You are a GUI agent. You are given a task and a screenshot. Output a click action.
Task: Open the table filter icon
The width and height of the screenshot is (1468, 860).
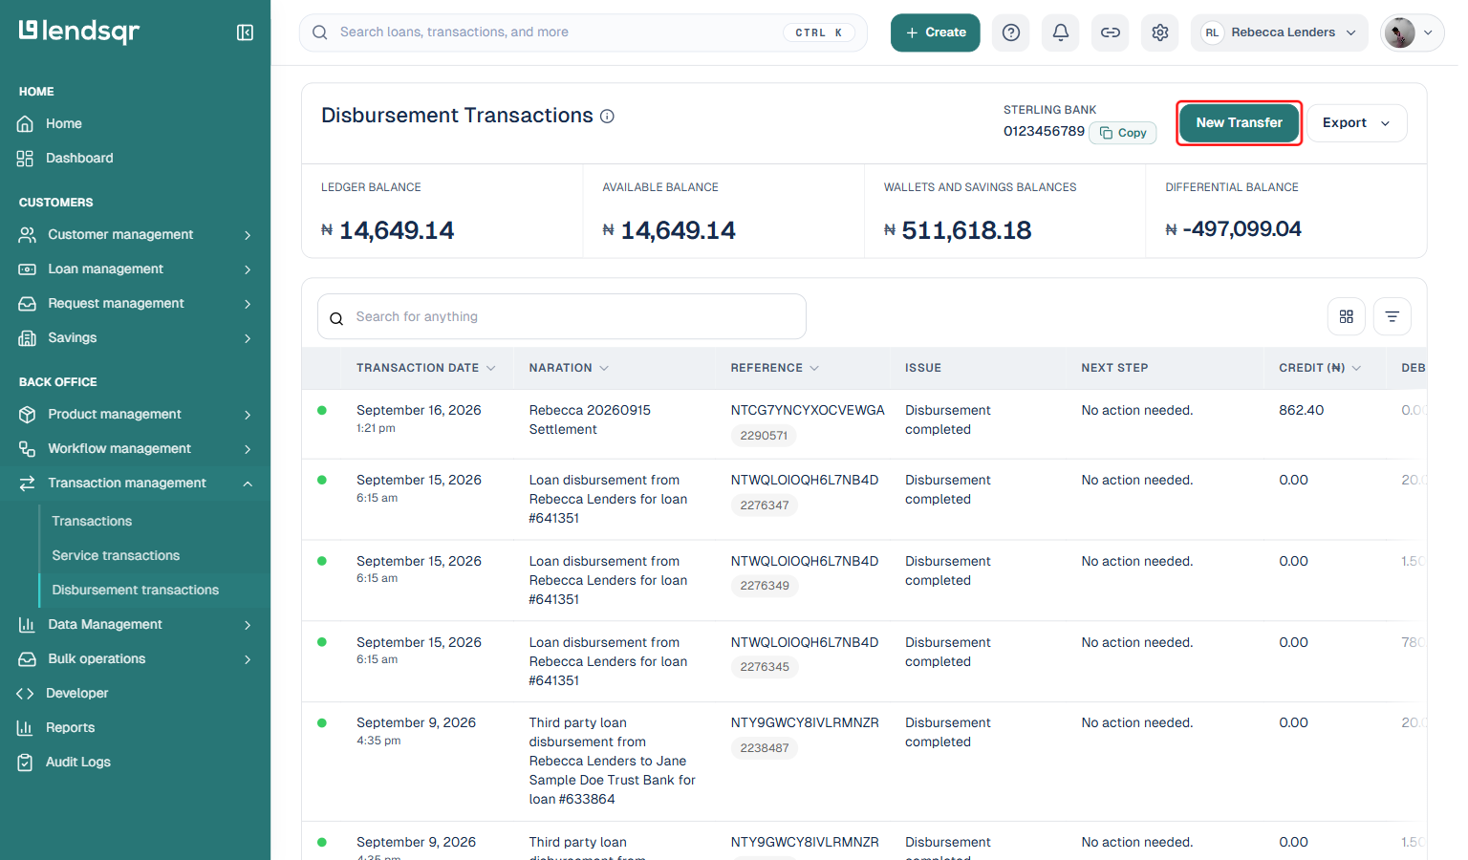point(1392,316)
